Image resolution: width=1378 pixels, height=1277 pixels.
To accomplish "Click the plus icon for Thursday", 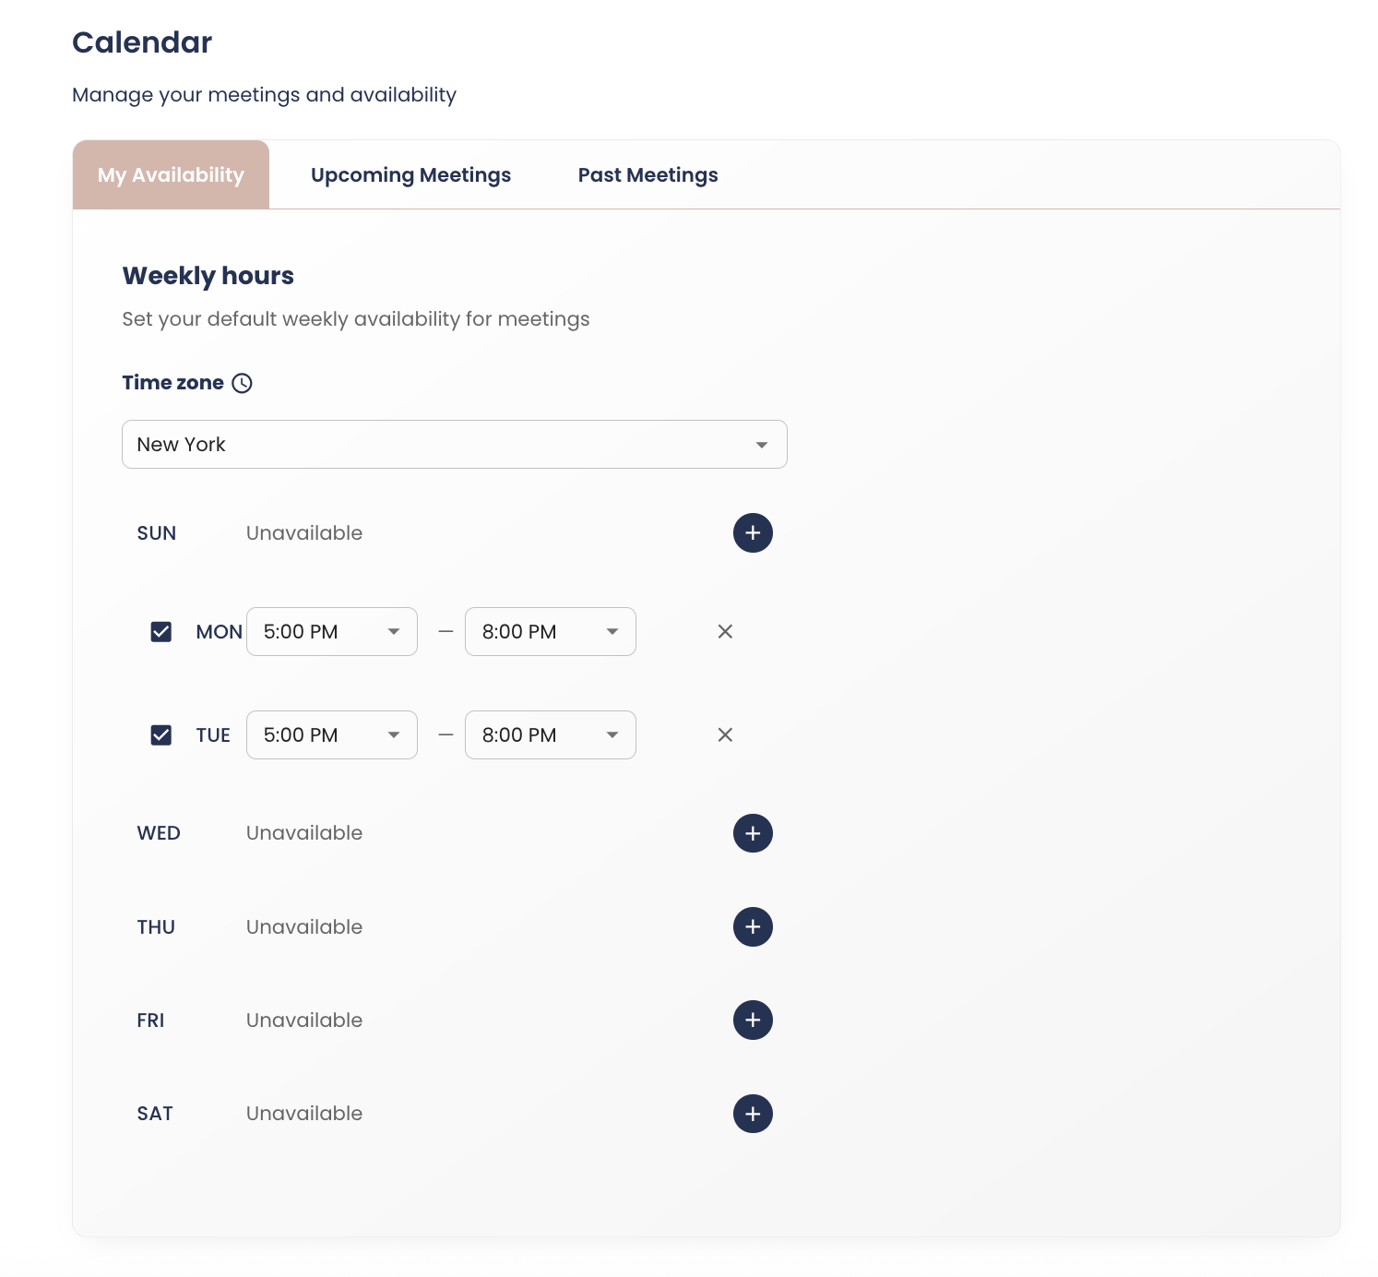I will [753, 926].
